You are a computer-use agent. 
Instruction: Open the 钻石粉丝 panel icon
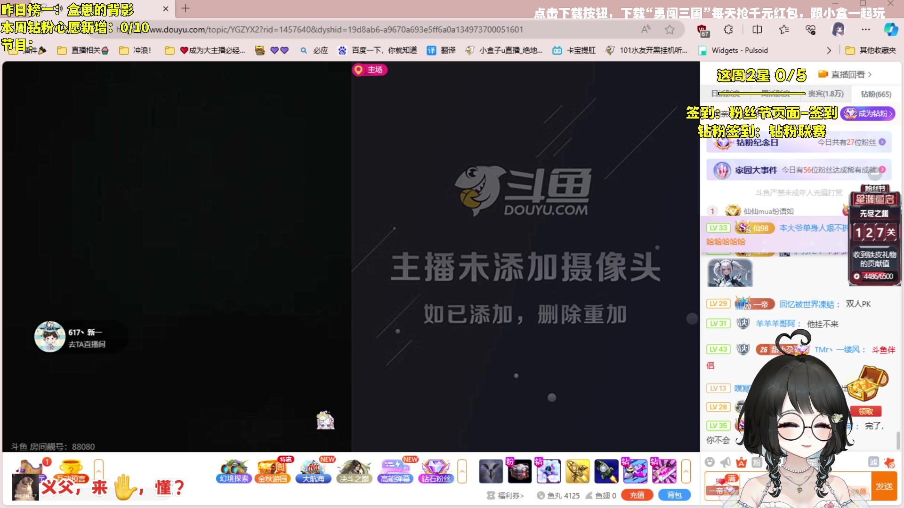436,470
